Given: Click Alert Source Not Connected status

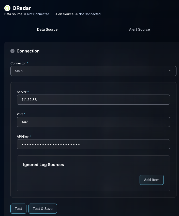Looking at the screenshot, I should pyautogui.click(x=88, y=14).
